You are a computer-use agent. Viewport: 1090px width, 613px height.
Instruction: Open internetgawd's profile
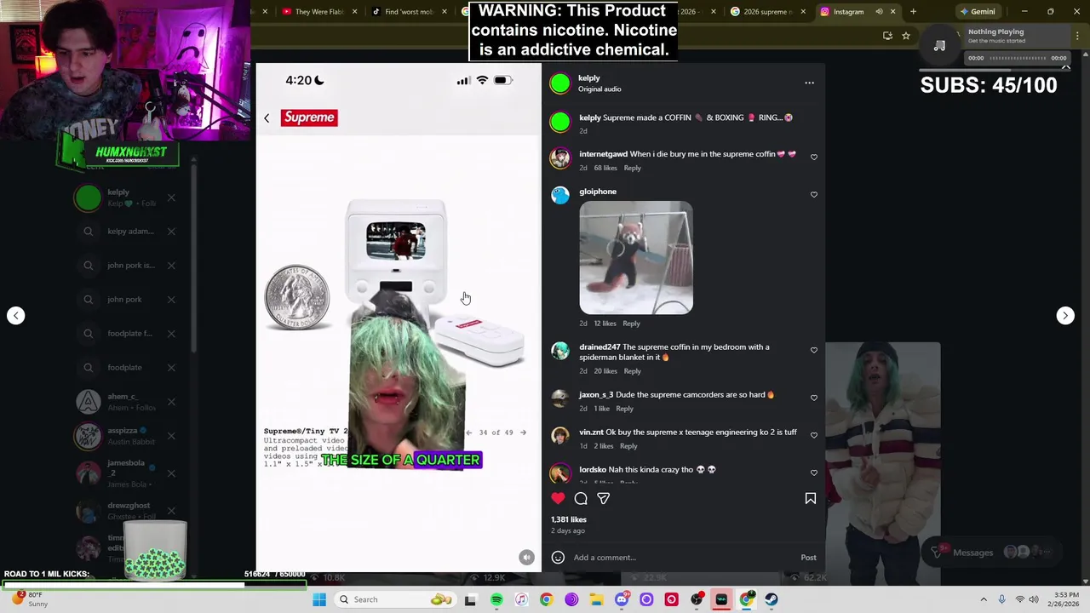[x=603, y=154]
